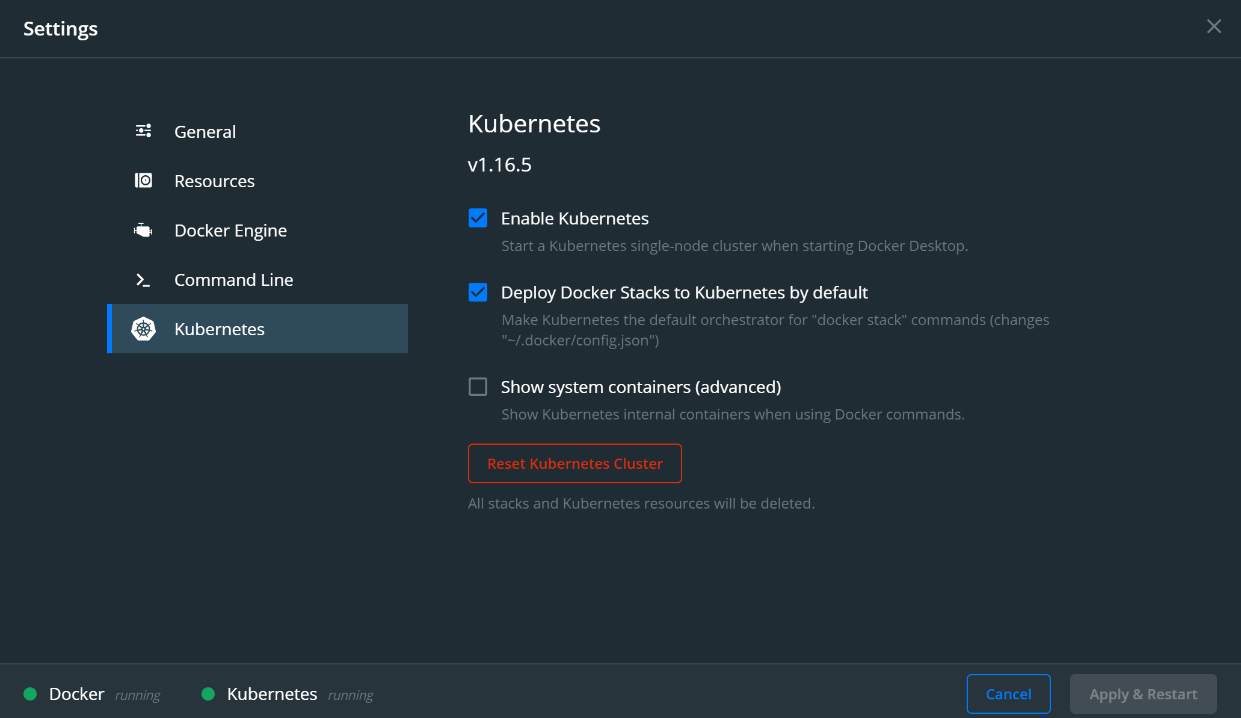1241x718 pixels.
Task: Open the General settings section
Action: (x=205, y=132)
